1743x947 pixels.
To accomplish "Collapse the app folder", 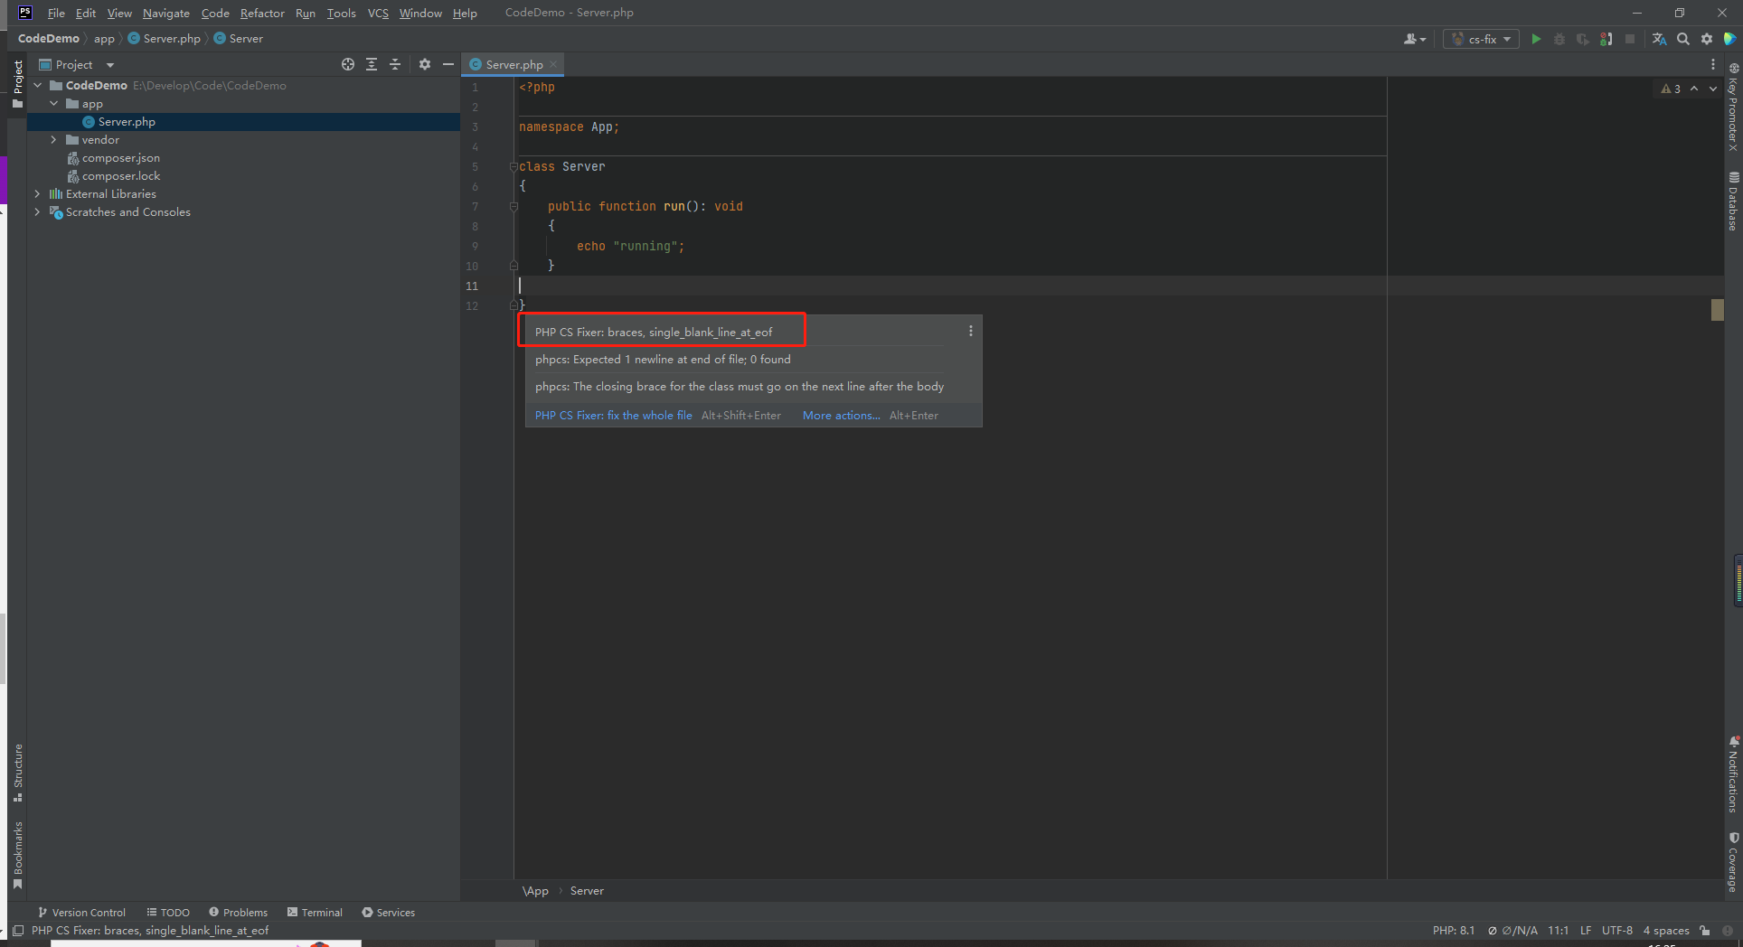I will [x=54, y=104].
